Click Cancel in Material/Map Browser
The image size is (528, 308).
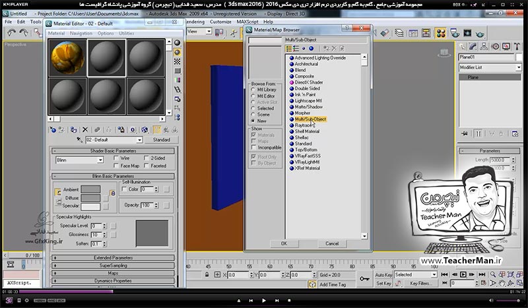[x=332, y=243]
